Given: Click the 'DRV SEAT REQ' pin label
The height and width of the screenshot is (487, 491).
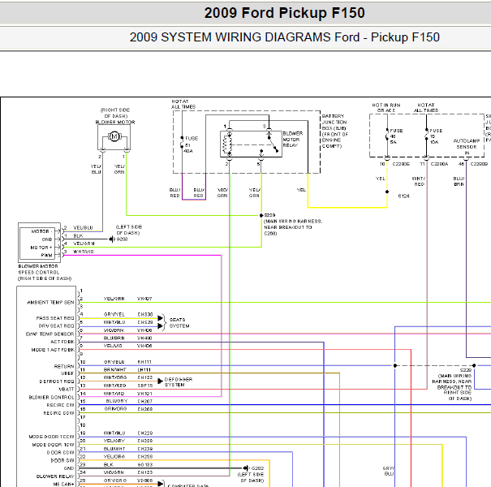Looking at the screenshot, I should click(56, 326).
